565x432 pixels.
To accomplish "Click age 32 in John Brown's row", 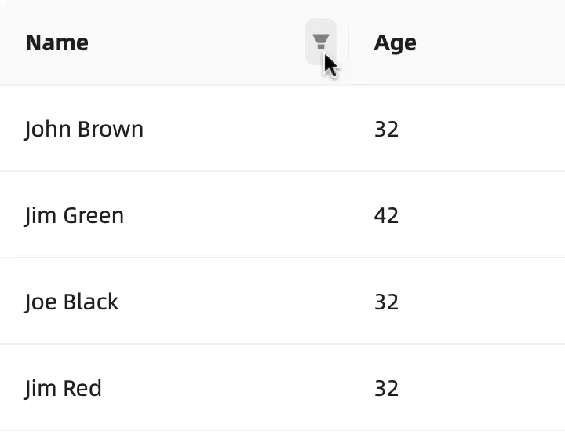I will point(386,129).
